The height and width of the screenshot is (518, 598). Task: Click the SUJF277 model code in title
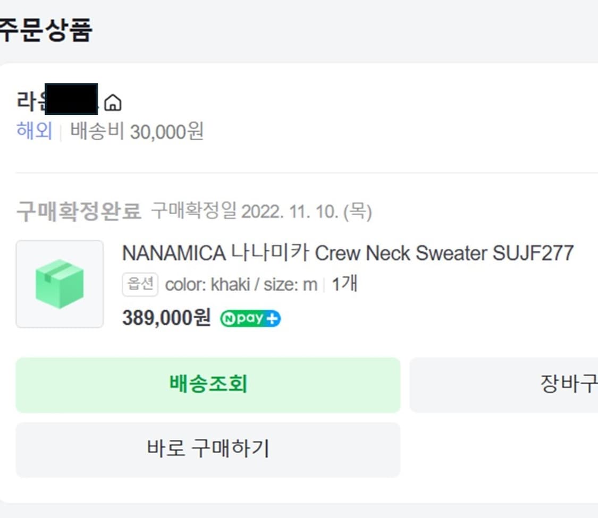533,253
